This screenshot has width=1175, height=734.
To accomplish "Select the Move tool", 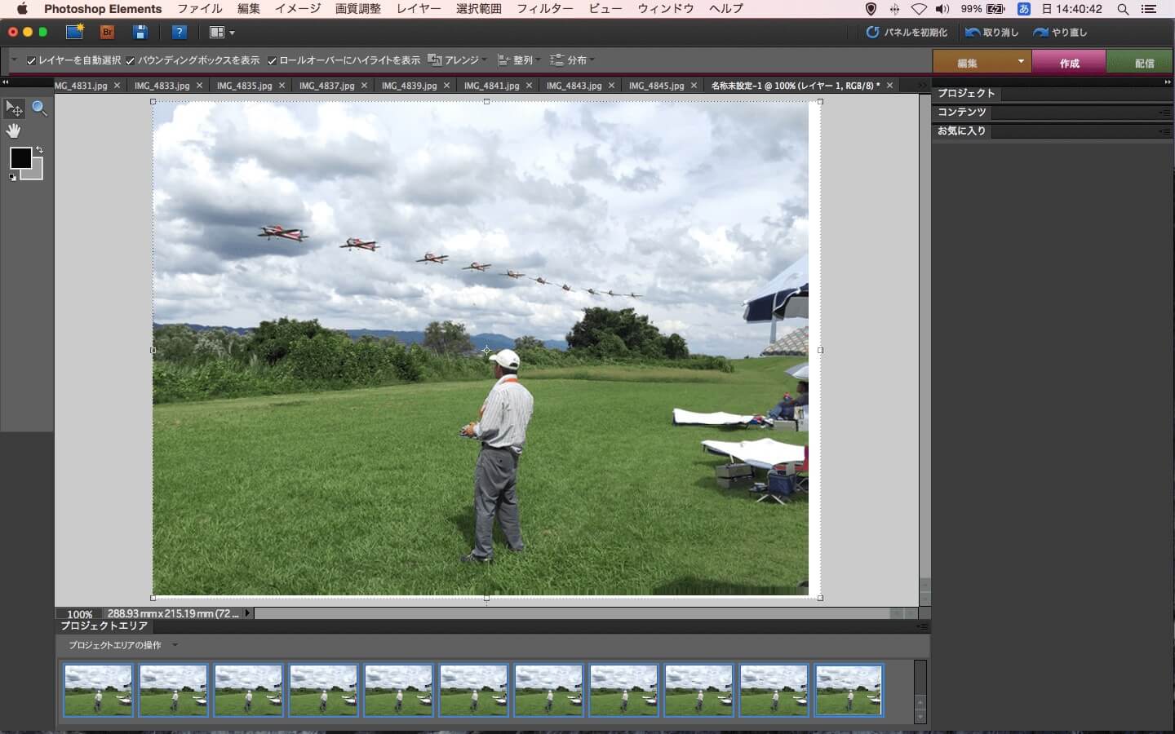I will (x=15, y=108).
